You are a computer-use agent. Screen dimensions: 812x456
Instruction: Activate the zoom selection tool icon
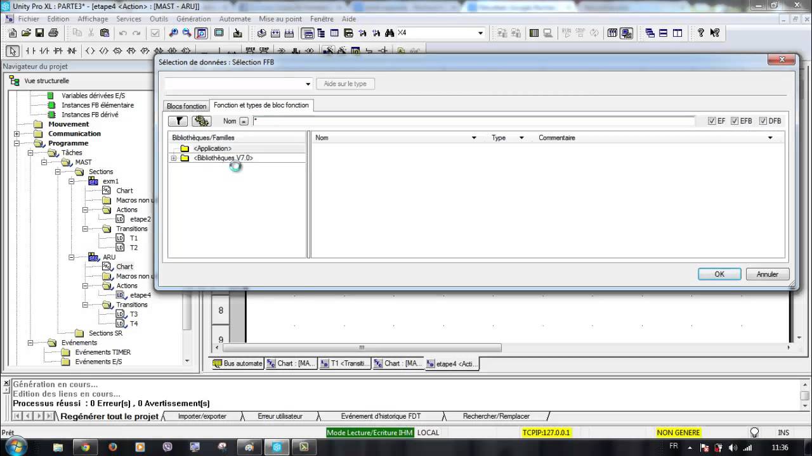point(201,33)
